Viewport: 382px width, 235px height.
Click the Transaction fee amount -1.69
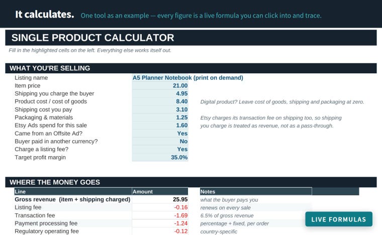[x=160, y=215]
